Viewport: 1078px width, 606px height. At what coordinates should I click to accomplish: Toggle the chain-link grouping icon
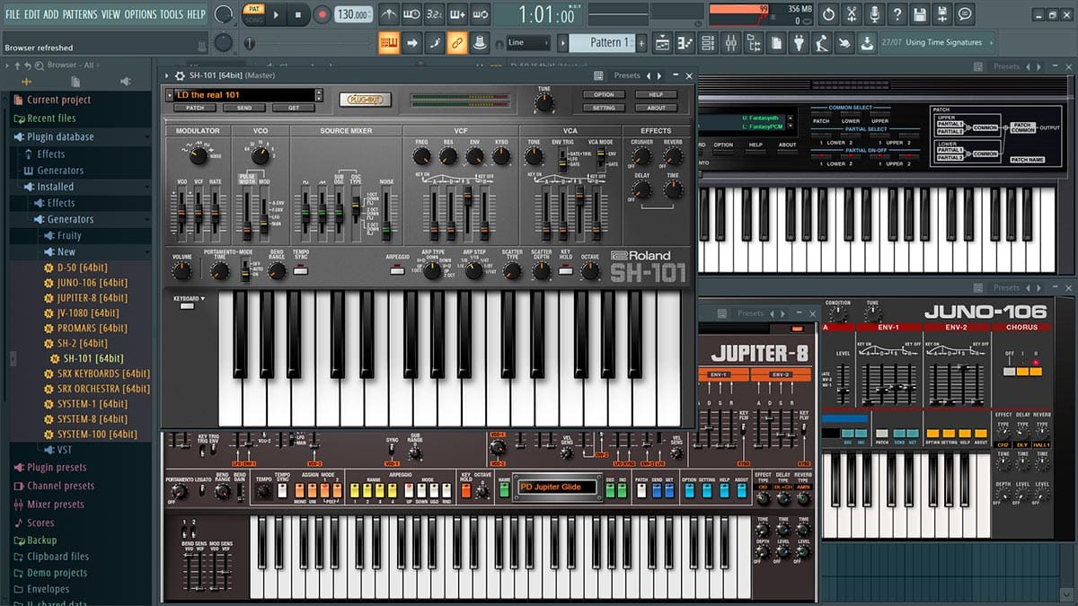tap(457, 42)
